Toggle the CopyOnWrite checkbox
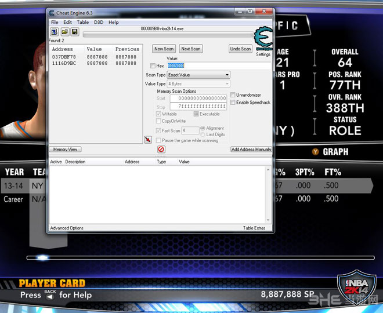The width and height of the screenshot is (383, 313). (158, 121)
